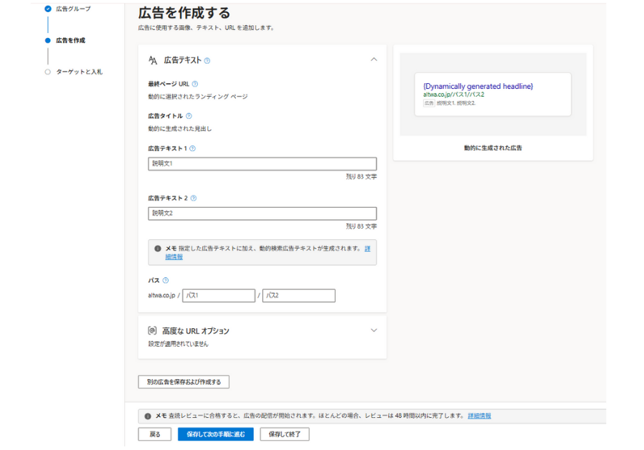644x450 pixels.
Task: Click the 広告テキスト 1 input field
Action: point(262,164)
